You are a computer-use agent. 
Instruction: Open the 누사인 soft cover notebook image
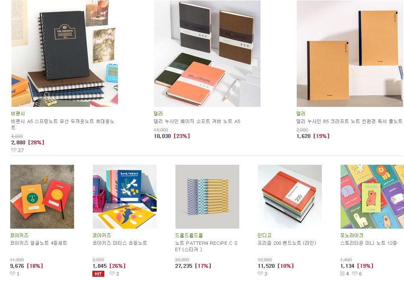point(207,53)
